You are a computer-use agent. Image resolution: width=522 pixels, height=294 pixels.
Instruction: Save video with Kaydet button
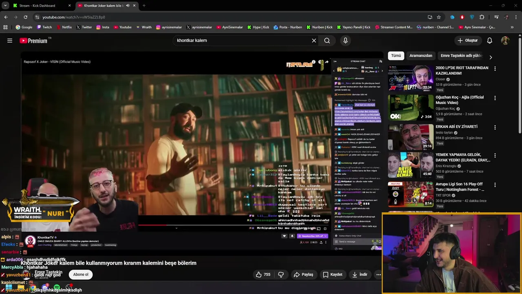pos(332,274)
